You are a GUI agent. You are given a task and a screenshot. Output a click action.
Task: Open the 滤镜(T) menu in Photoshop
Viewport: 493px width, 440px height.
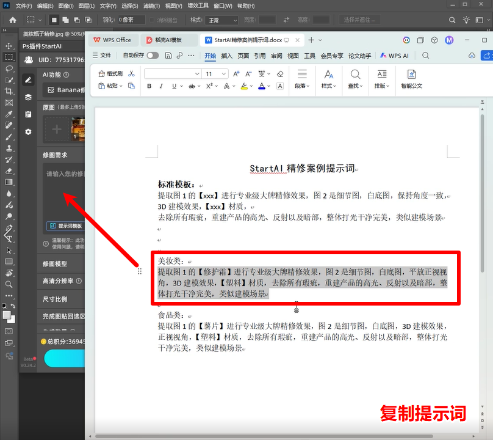pos(151,5)
